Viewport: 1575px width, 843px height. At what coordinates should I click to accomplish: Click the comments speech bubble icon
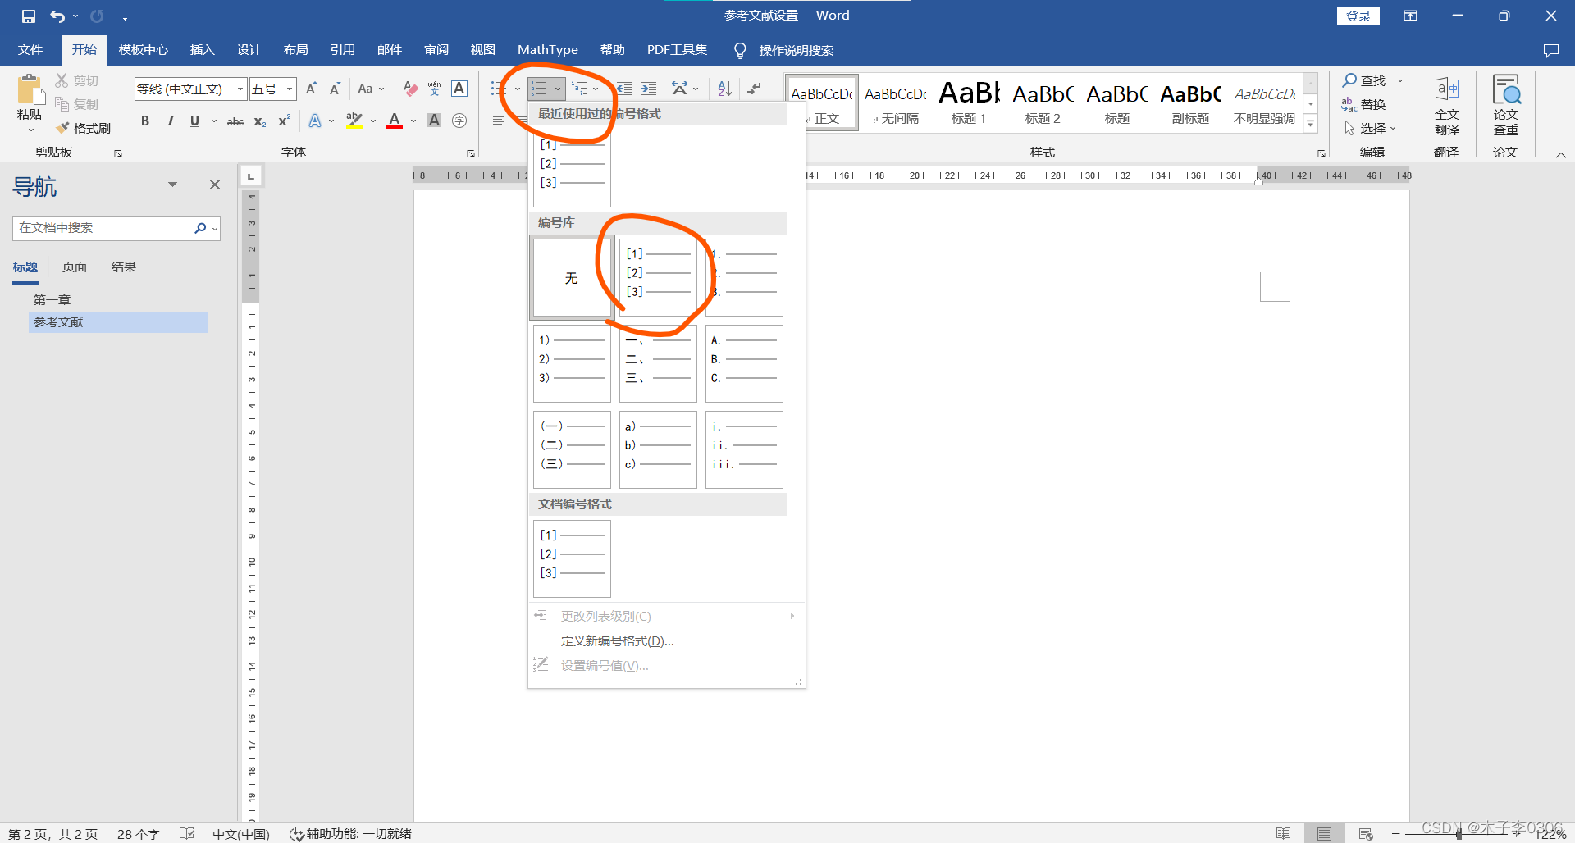1550,50
